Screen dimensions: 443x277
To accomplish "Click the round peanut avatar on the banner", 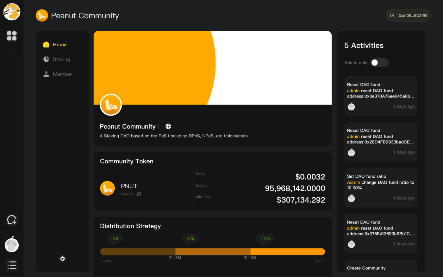I will pyautogui.click(x=111, y=105).
